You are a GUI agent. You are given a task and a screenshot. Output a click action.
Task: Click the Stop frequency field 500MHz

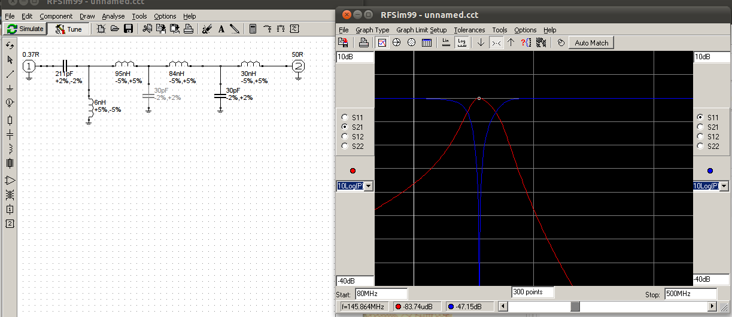(690, 294)
